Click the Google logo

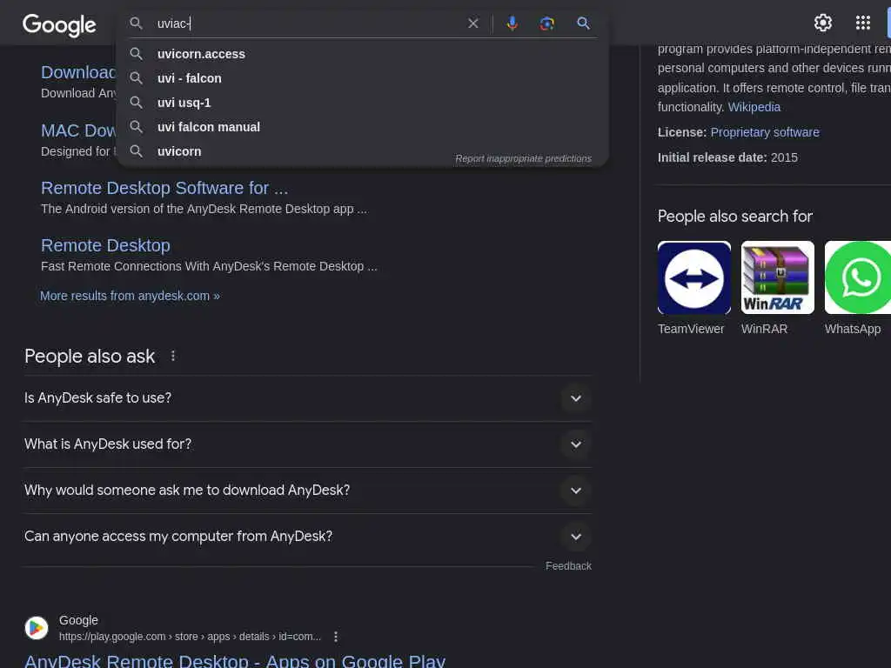(59, 25)
